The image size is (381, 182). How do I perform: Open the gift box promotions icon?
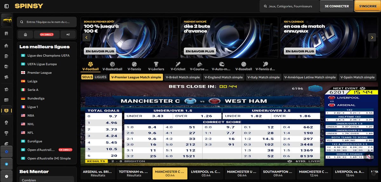click(6, 33)
